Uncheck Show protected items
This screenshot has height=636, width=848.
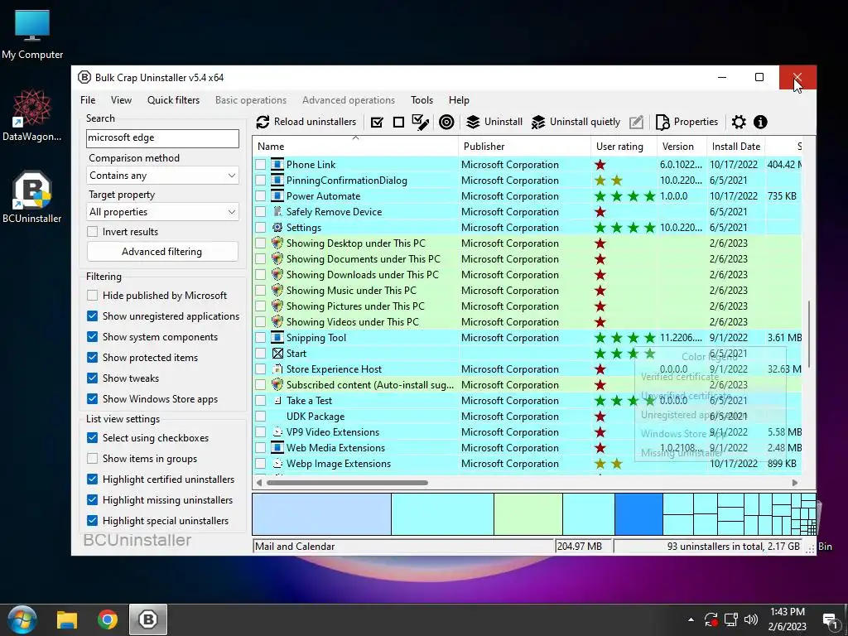[x=93, y=358]
